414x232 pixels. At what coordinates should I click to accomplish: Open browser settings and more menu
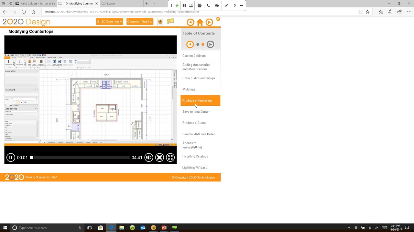409,12
